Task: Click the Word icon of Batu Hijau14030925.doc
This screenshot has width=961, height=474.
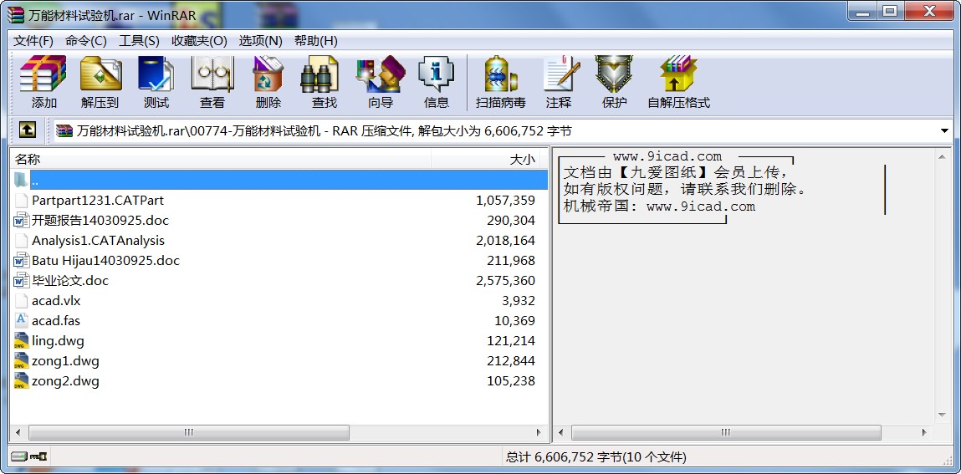Action: click(x=21, y=260)
